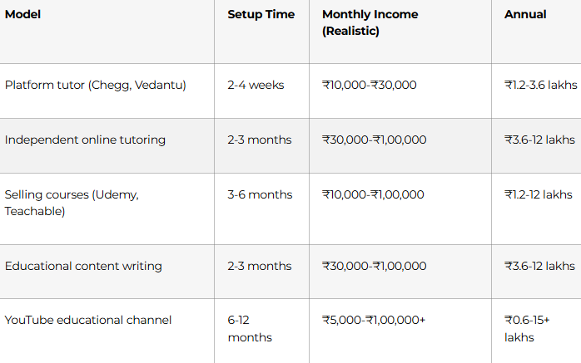The image size is (581, 363).
Task: Select the Selling courses (Udemy, Teachable) cell
Action: point(72,203)
